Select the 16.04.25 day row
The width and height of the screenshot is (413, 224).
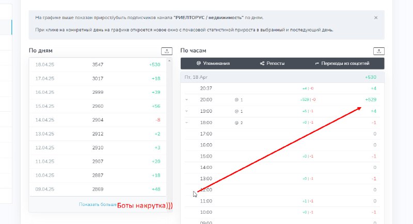[x=98, y=92]
